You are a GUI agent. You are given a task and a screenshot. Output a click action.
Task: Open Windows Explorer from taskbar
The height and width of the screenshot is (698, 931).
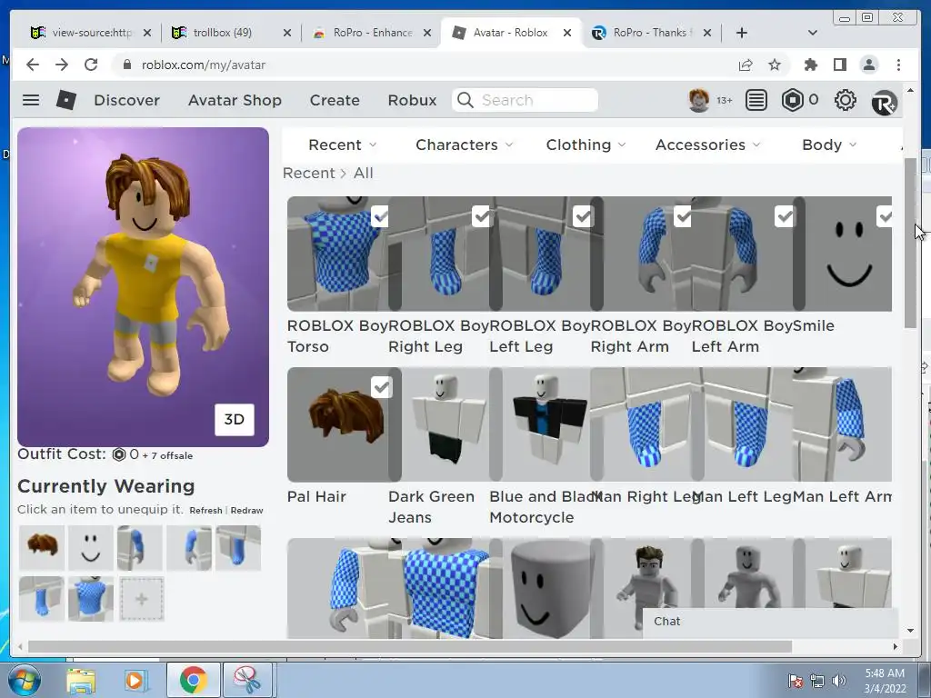pos(81,680)
